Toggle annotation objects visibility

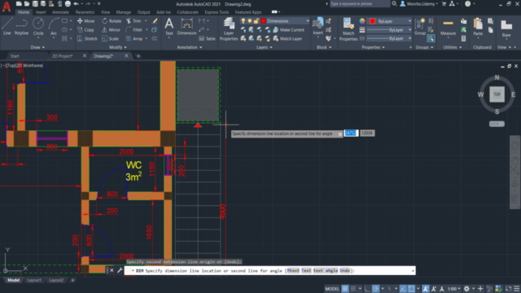[426, 288]
